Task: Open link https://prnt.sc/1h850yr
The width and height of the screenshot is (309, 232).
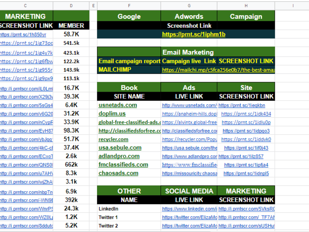Action: coord(23,35)
